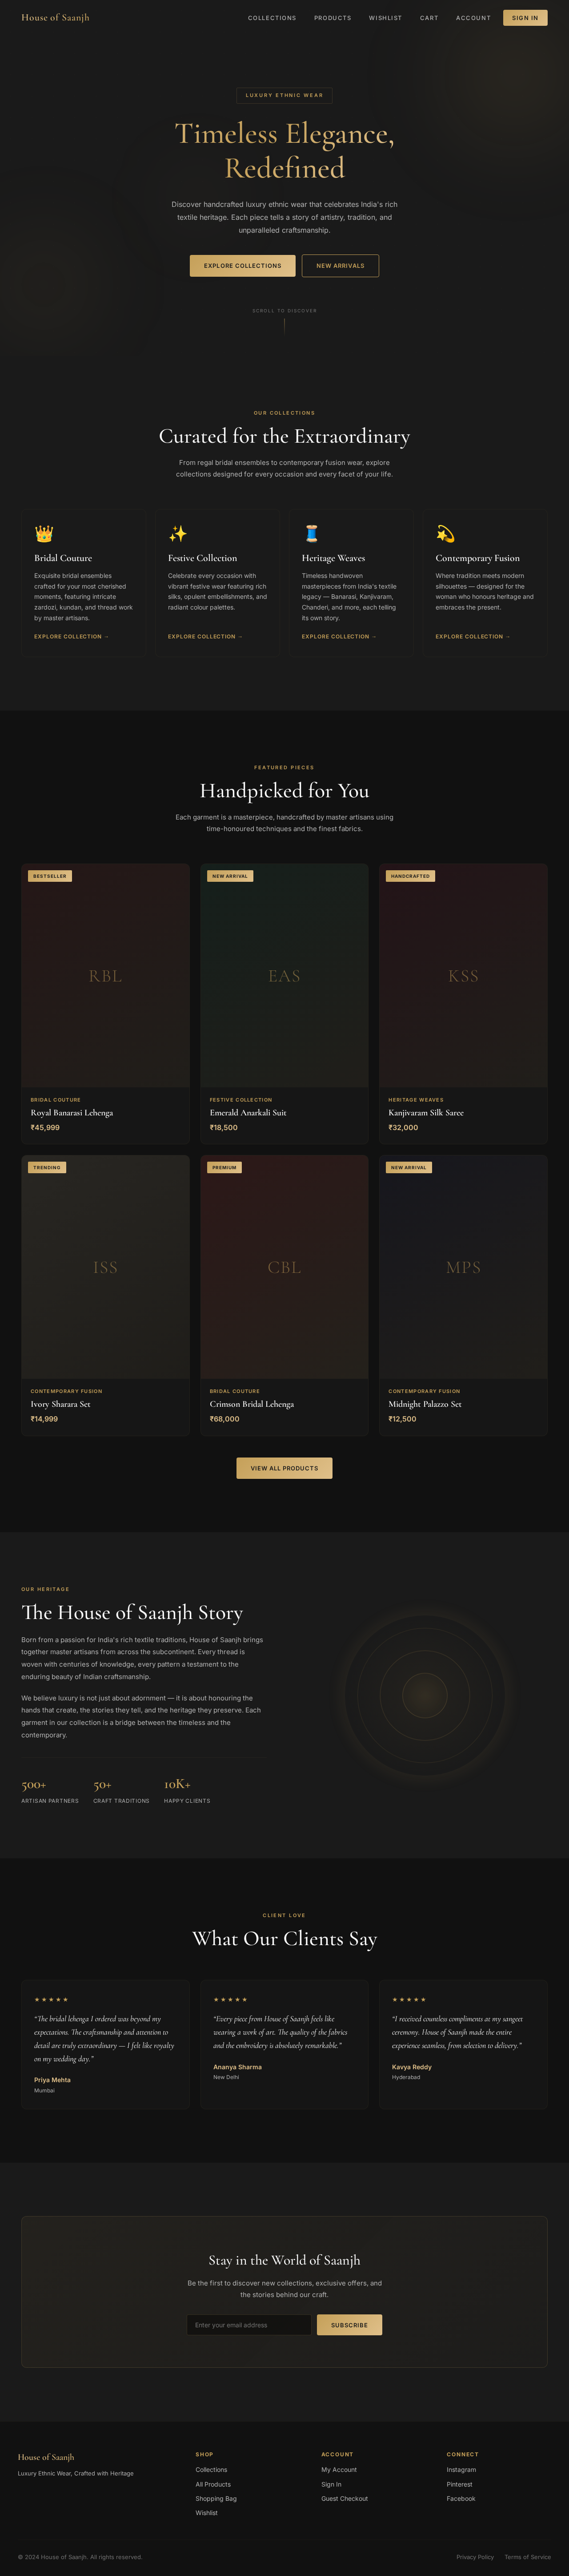The width and height of the screenshot is (569, 2576).
Task: Open footer Pinterest link
Action: click(460, 2485)
